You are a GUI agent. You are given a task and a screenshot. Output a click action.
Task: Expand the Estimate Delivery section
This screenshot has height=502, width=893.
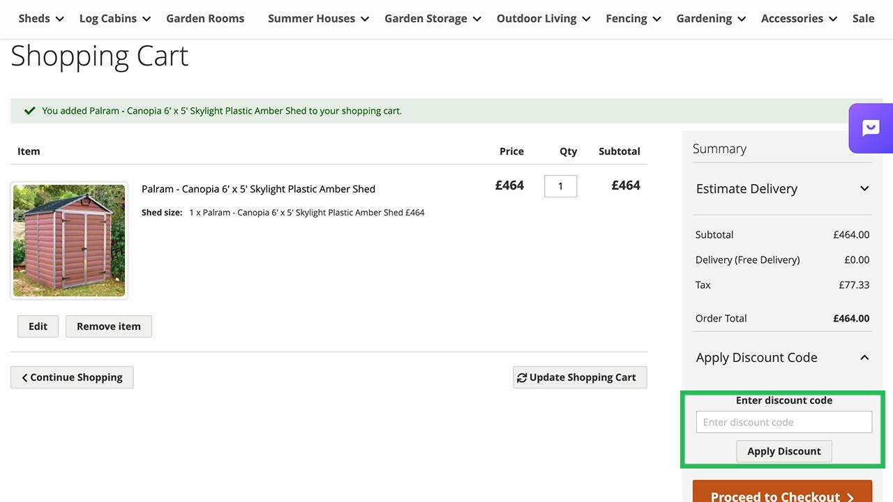pos(864,189)
